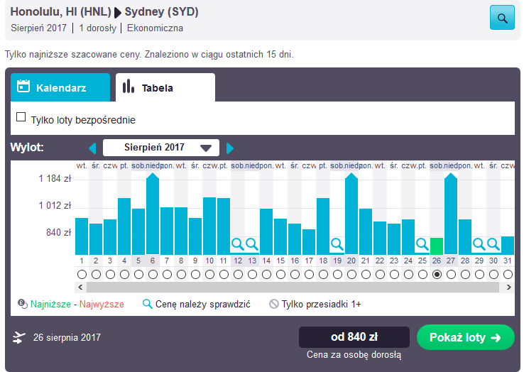Switch to the Tabela tab
The height and width of the screenshot is (372, 524).
click(x=165, y=87)
